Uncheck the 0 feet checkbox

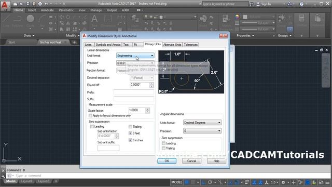(x=130, y=133)
